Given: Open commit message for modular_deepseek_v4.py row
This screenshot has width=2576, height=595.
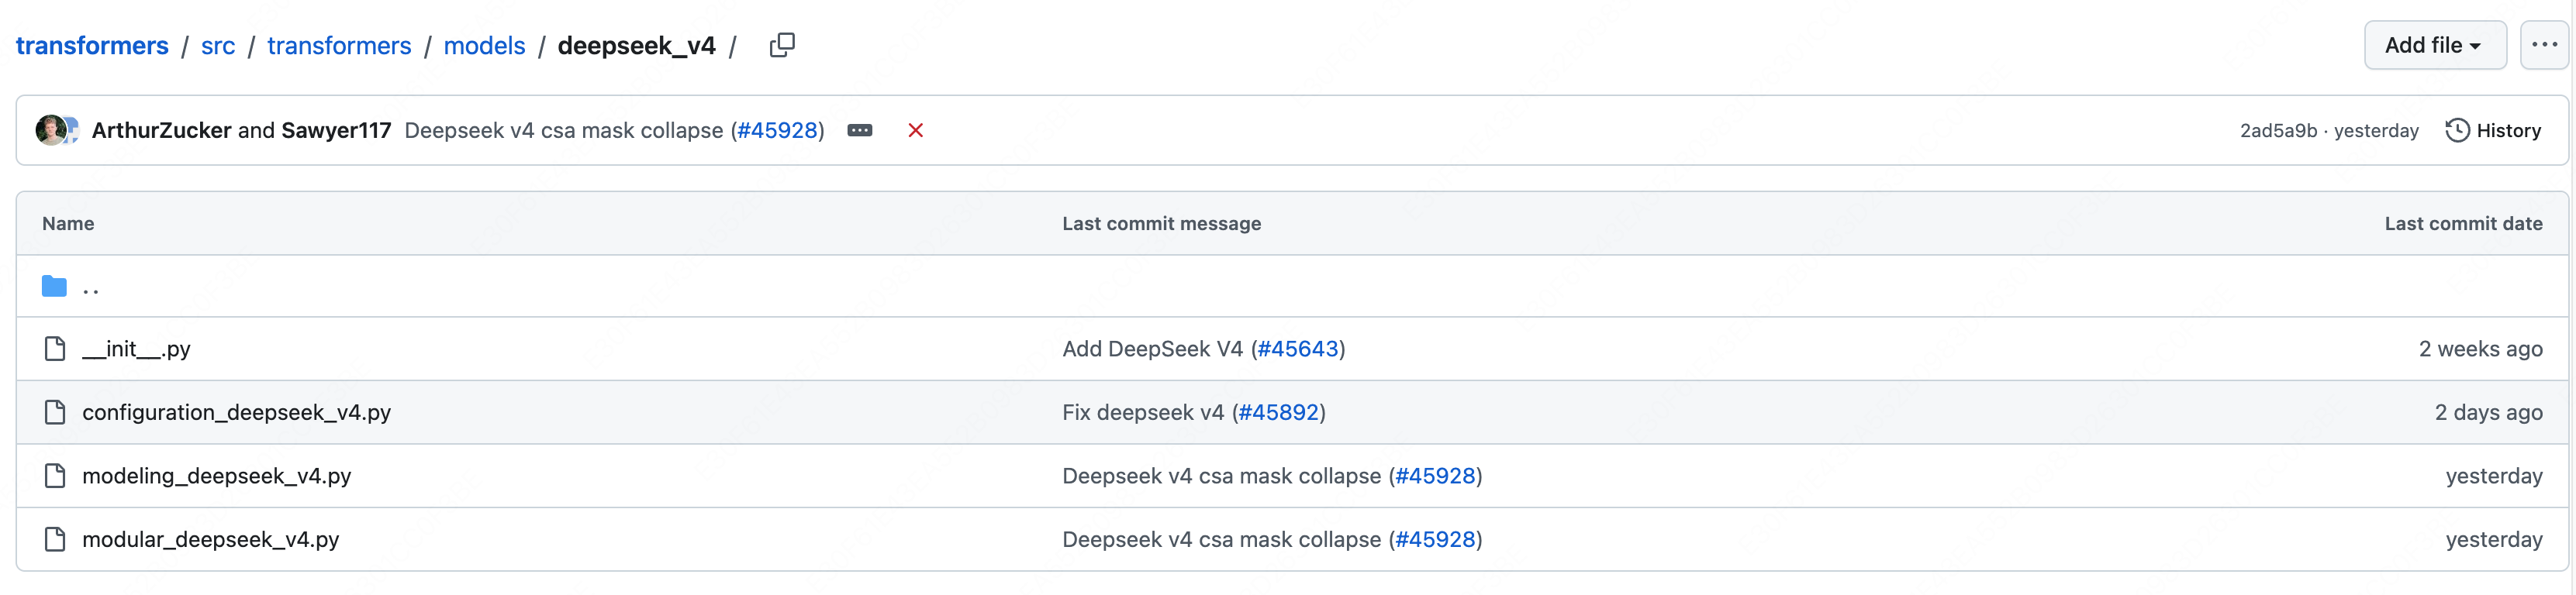Looking at the screenshot, I should (x=1221, y=539).
